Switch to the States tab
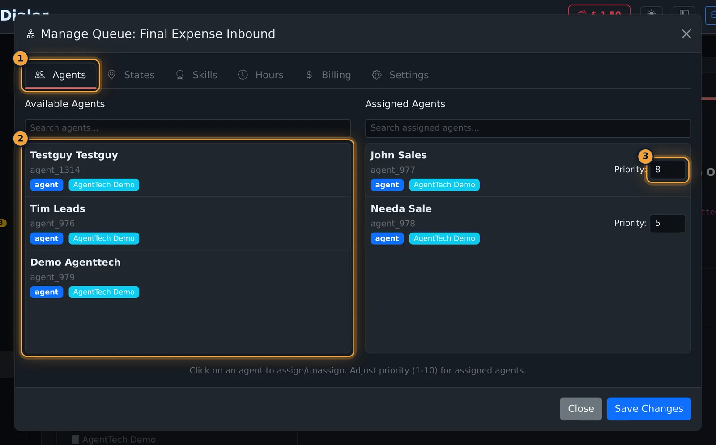Viewport: 716px width, 445px height. pos(131,75)
